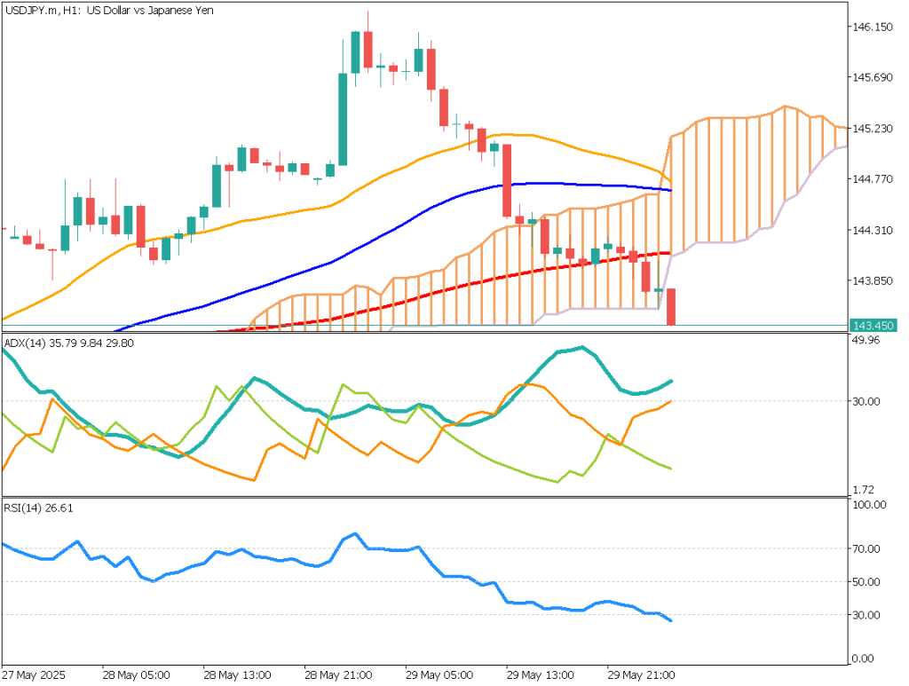The height and width of the screenshot is (686, 909).
Task: Select the 143.850 price level label
Action: point(872,281)
